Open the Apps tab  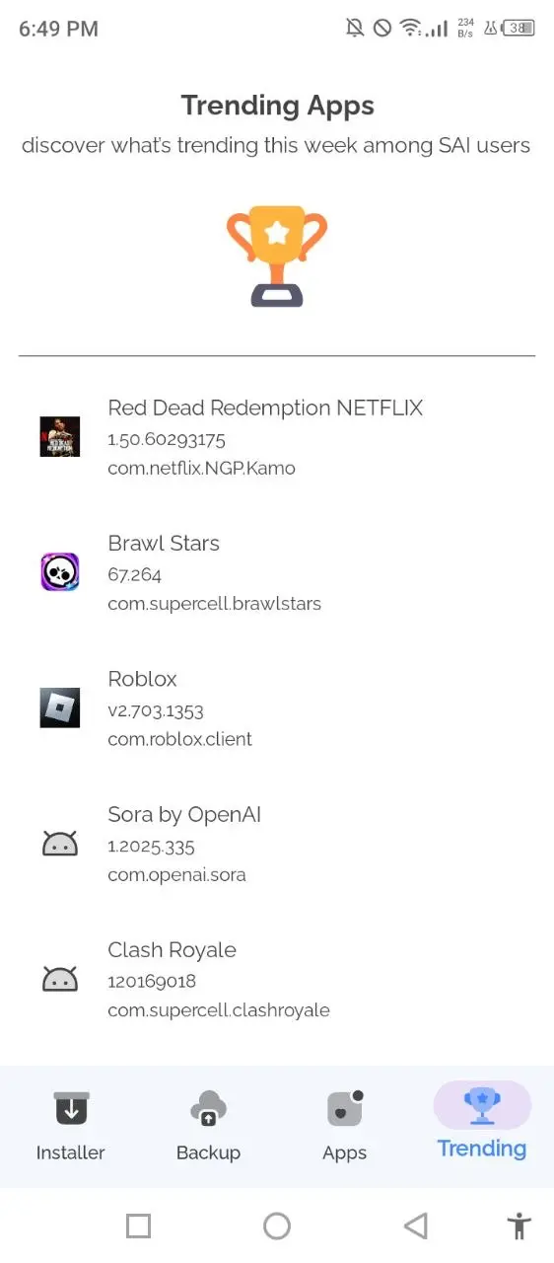(x=345, y=1126)
